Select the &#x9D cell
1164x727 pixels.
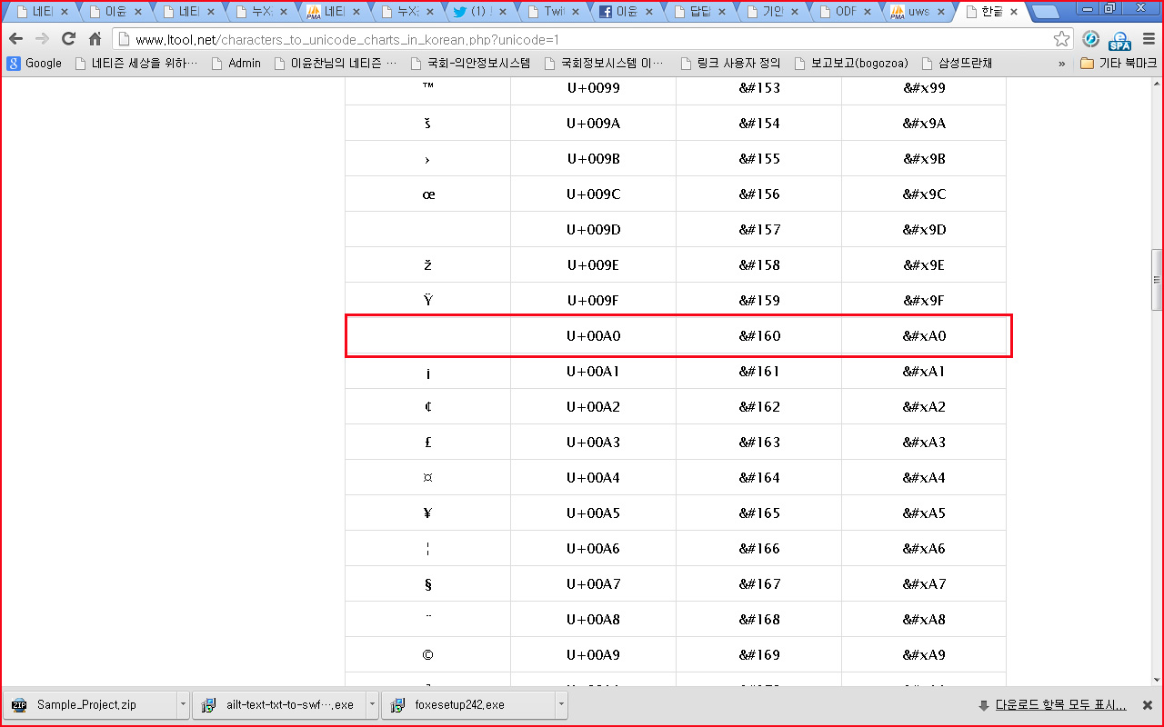point(924,229)
